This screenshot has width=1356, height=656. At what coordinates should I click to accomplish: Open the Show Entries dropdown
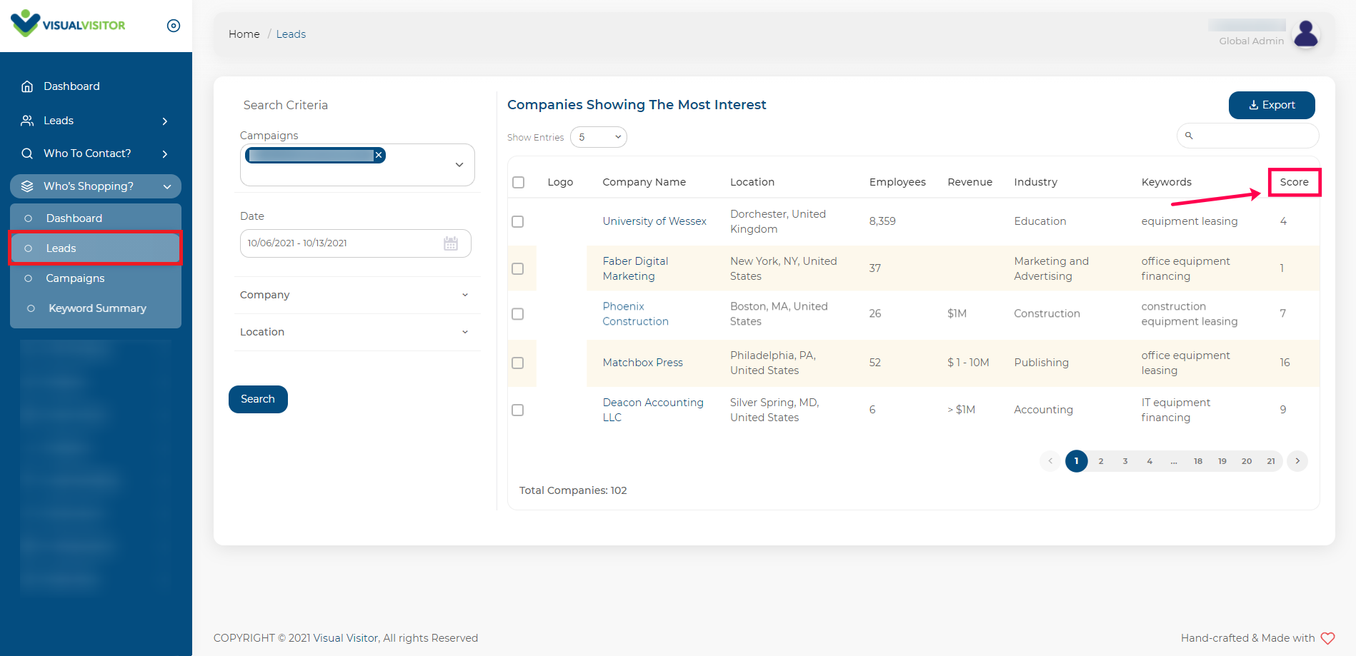point(599,137)
